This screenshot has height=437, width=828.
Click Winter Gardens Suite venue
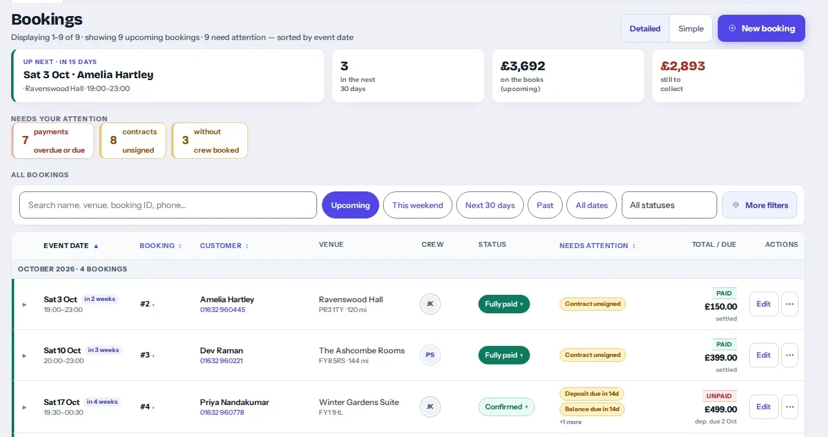coord(359,403)
